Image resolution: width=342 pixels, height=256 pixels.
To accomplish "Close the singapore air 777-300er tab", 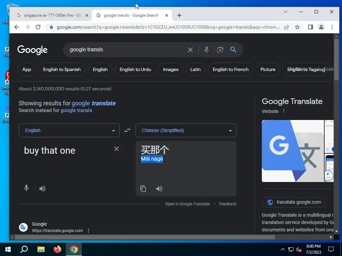I will coord(87,15).
